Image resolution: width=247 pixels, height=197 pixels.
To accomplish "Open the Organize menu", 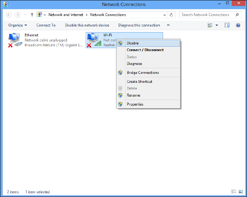I will coord(18,25).
